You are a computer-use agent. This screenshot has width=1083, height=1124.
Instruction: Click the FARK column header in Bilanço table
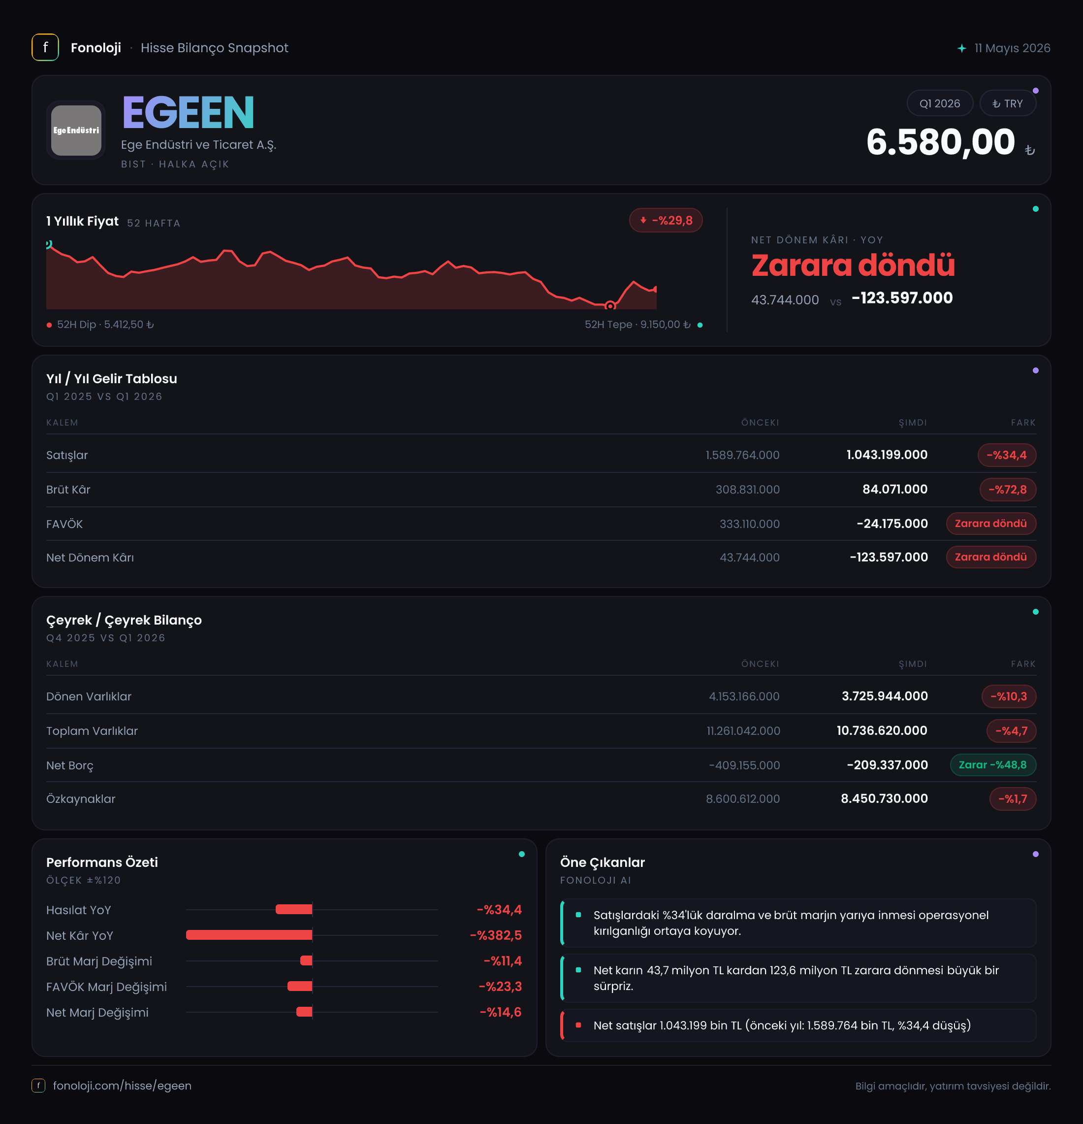click(1023, 664)
